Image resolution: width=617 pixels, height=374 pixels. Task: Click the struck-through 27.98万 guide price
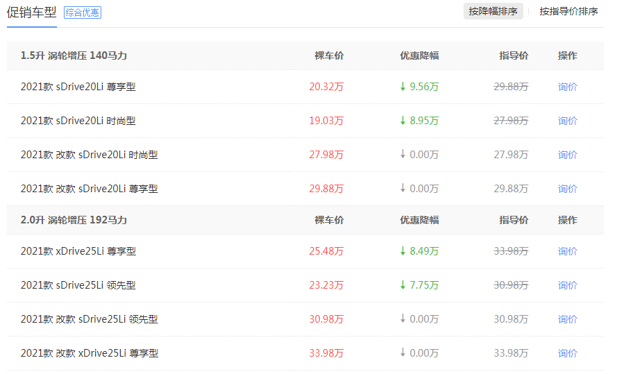[x=511, y=121]
